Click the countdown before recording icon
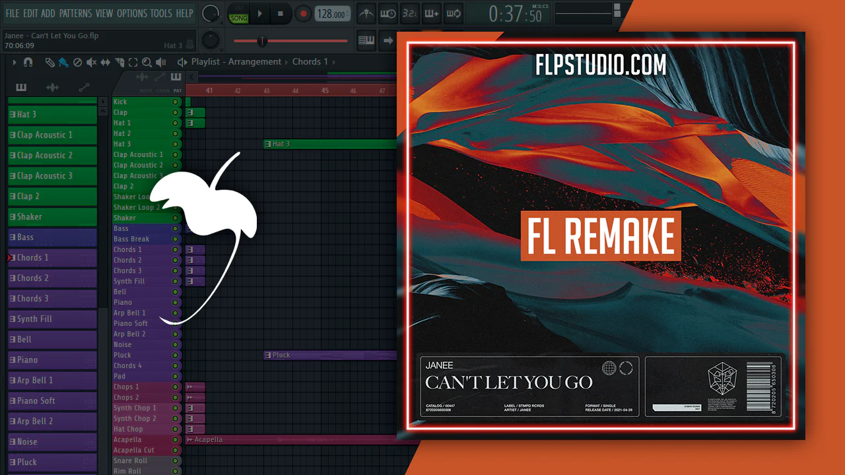Viewport: 845px width, 475px height. pyautogui.click(x=410, y=13)
